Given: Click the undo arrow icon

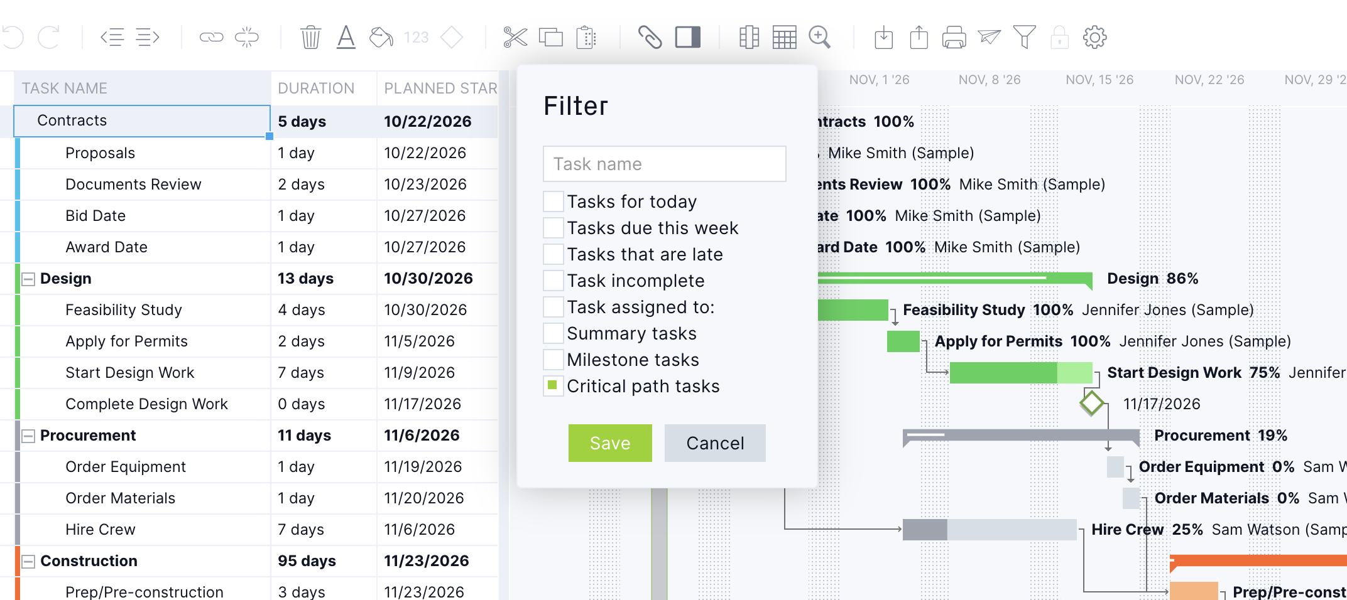Looking at the screenshot, I should pyautogui.click(x=13, y=37).
